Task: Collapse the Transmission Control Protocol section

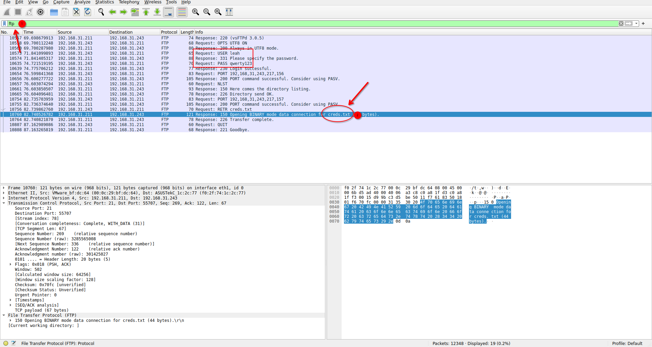Action: pyautogui.click(x=4, y=203)
